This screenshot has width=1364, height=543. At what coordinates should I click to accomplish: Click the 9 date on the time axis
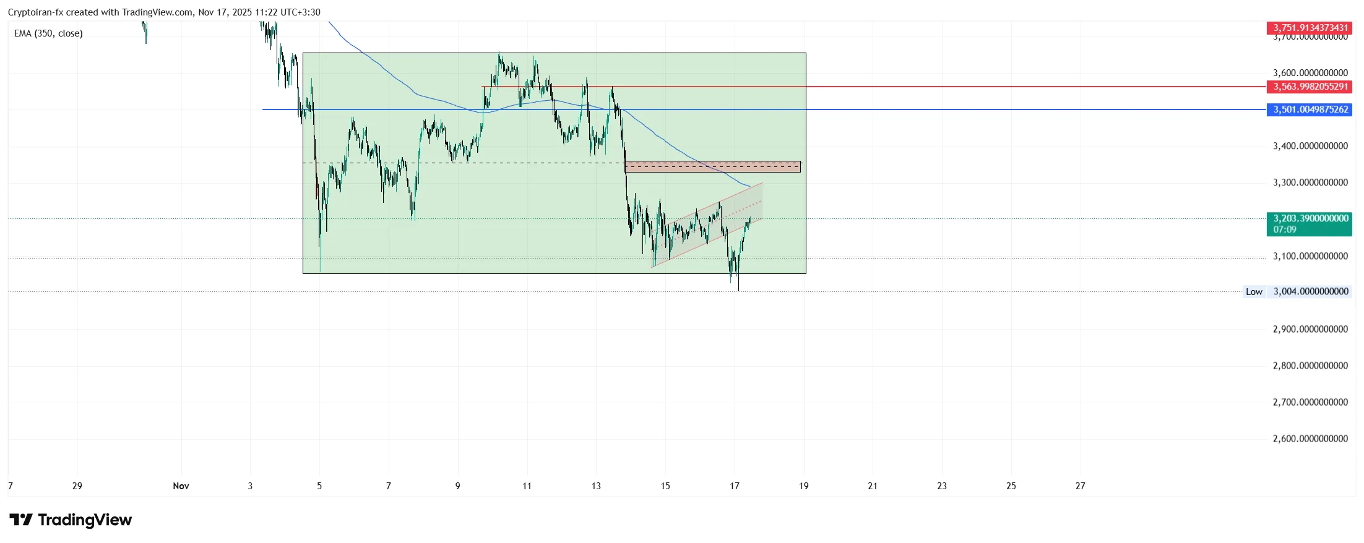pos(458,486)
